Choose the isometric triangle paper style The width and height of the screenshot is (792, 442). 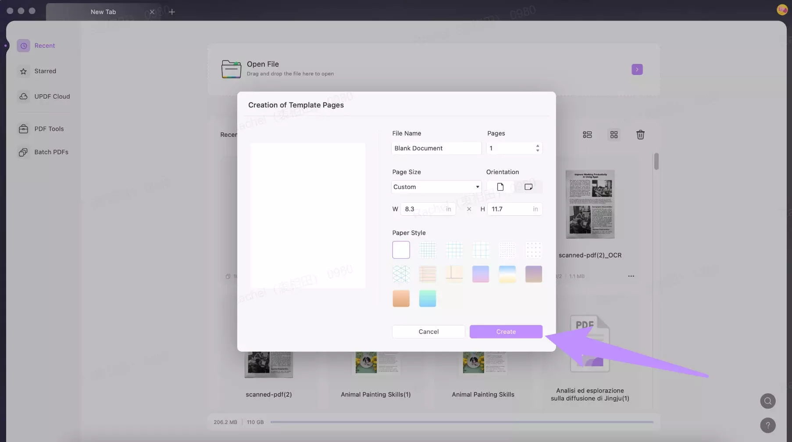tap(401, 274)
